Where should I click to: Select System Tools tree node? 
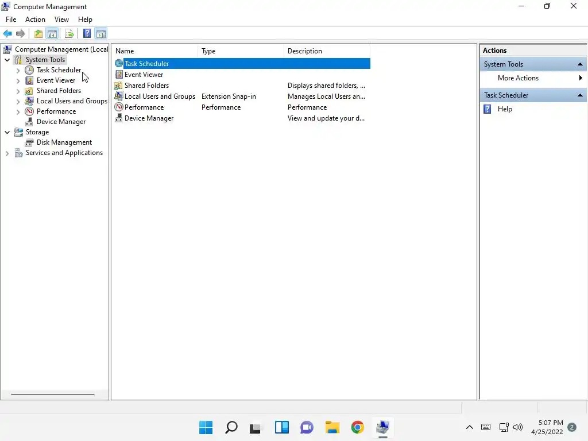pyautogui.click(x=45, y=60)
